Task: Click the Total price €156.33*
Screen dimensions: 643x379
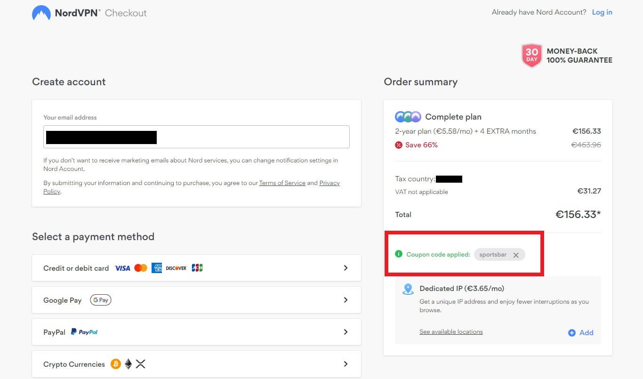Action: click(x=578, y=214)
